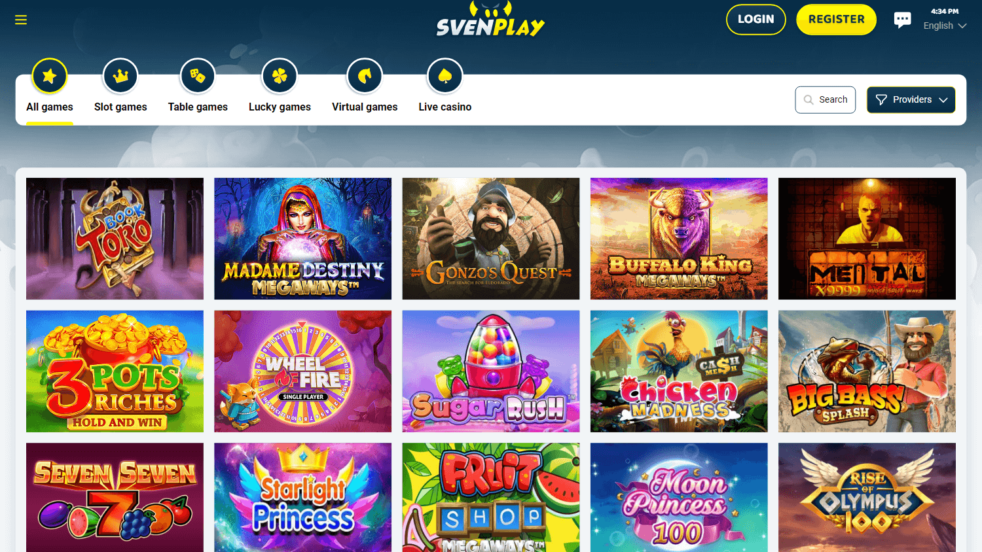Image resolution: width=982 pixels, height=552 pixels.
Task: Open the Live casino spade icon
Action: (x=445, y=77)
